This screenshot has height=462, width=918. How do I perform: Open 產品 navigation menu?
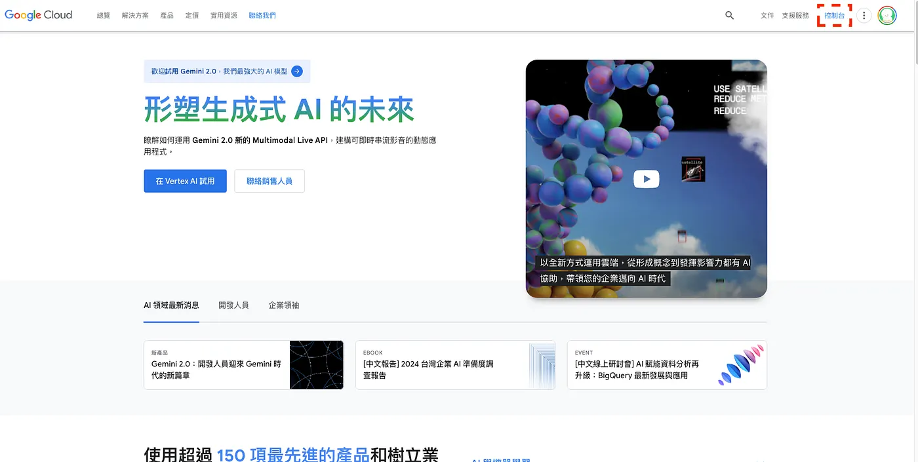167,15
